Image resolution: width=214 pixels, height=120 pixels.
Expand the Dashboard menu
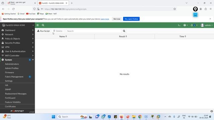[17, 30]
